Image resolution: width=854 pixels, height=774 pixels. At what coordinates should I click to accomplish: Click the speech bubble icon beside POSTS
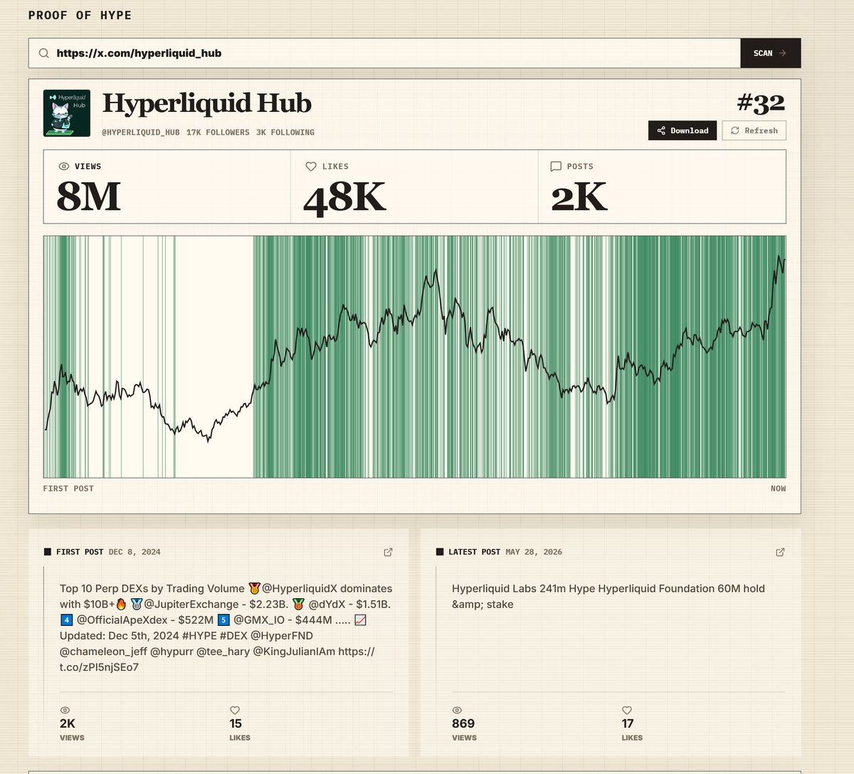(x=556, y=167)
